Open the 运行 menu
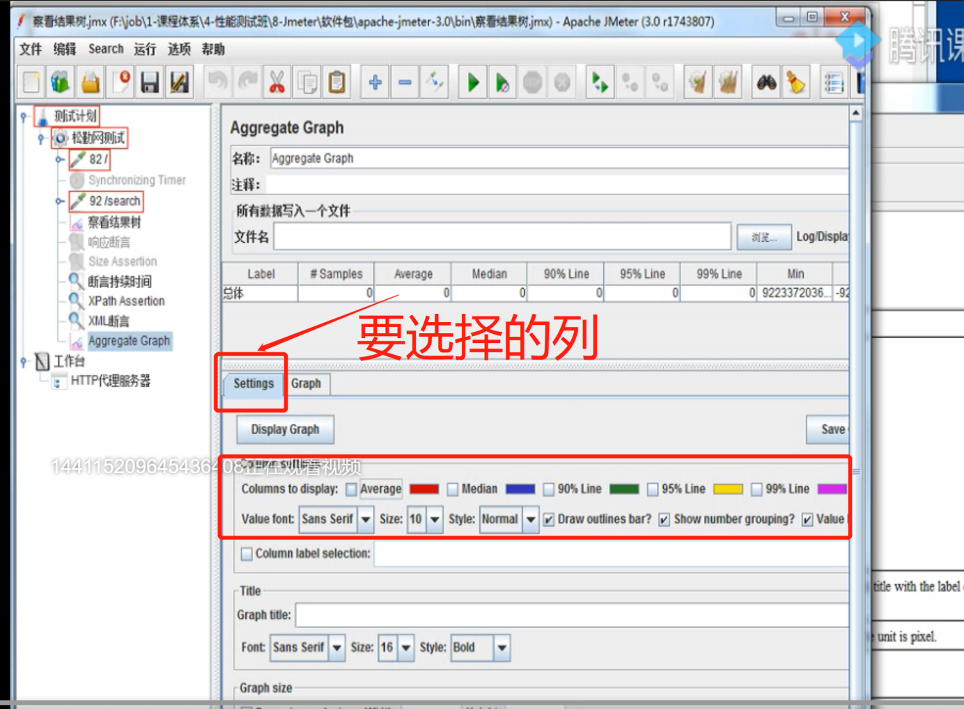Viewport: 964px width, 709px height. pyautogui.click(x=145, y=49)
